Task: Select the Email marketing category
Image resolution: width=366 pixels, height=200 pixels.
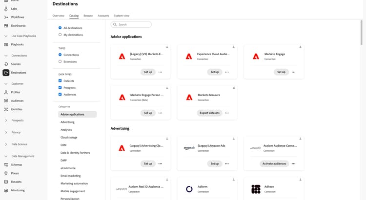Action: [x=70, y=176]
